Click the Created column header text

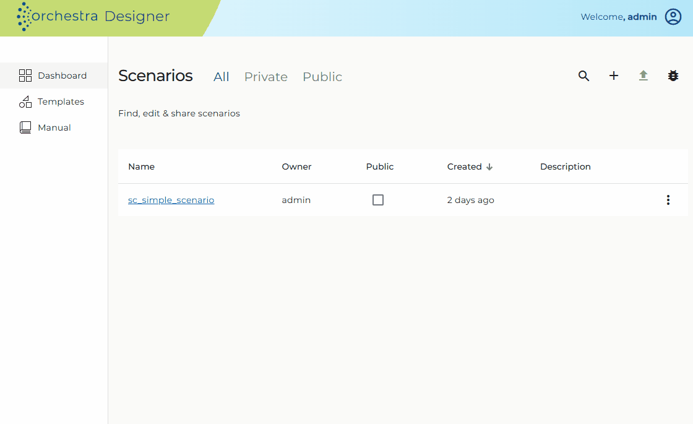[x=464, y=167]
